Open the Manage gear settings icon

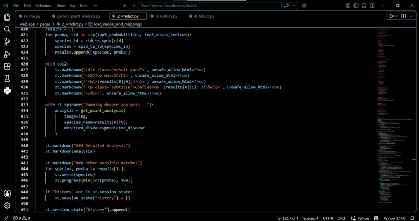[7, 205]
